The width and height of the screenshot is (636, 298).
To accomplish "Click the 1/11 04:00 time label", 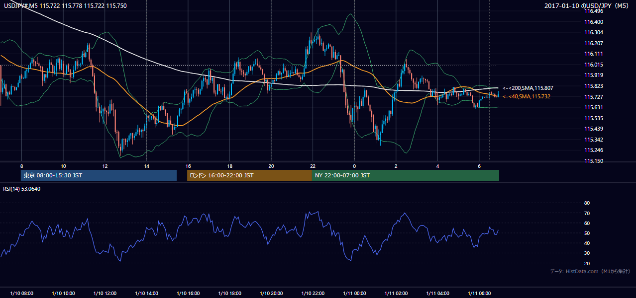I will (437, 294).
